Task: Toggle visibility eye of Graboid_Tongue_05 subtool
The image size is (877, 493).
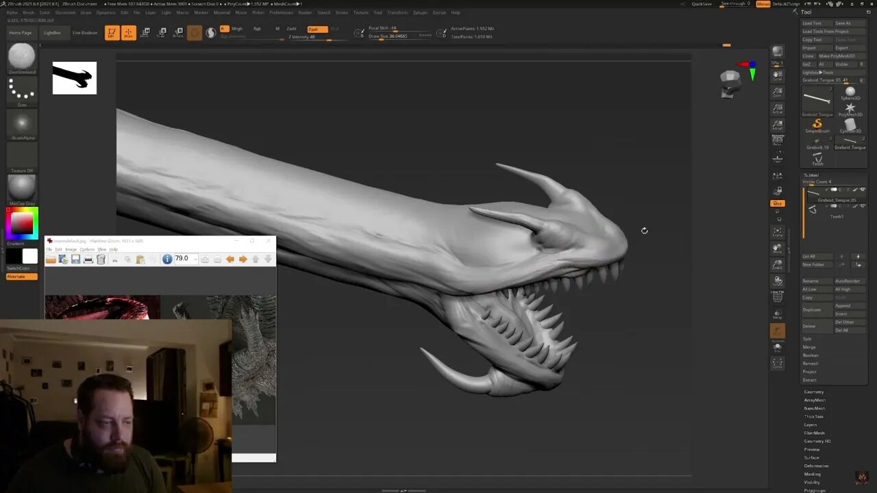Action: [x=863, y=190]
